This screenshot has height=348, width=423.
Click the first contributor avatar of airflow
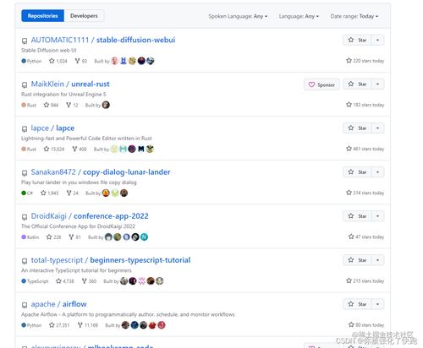(x=125, y=325)
